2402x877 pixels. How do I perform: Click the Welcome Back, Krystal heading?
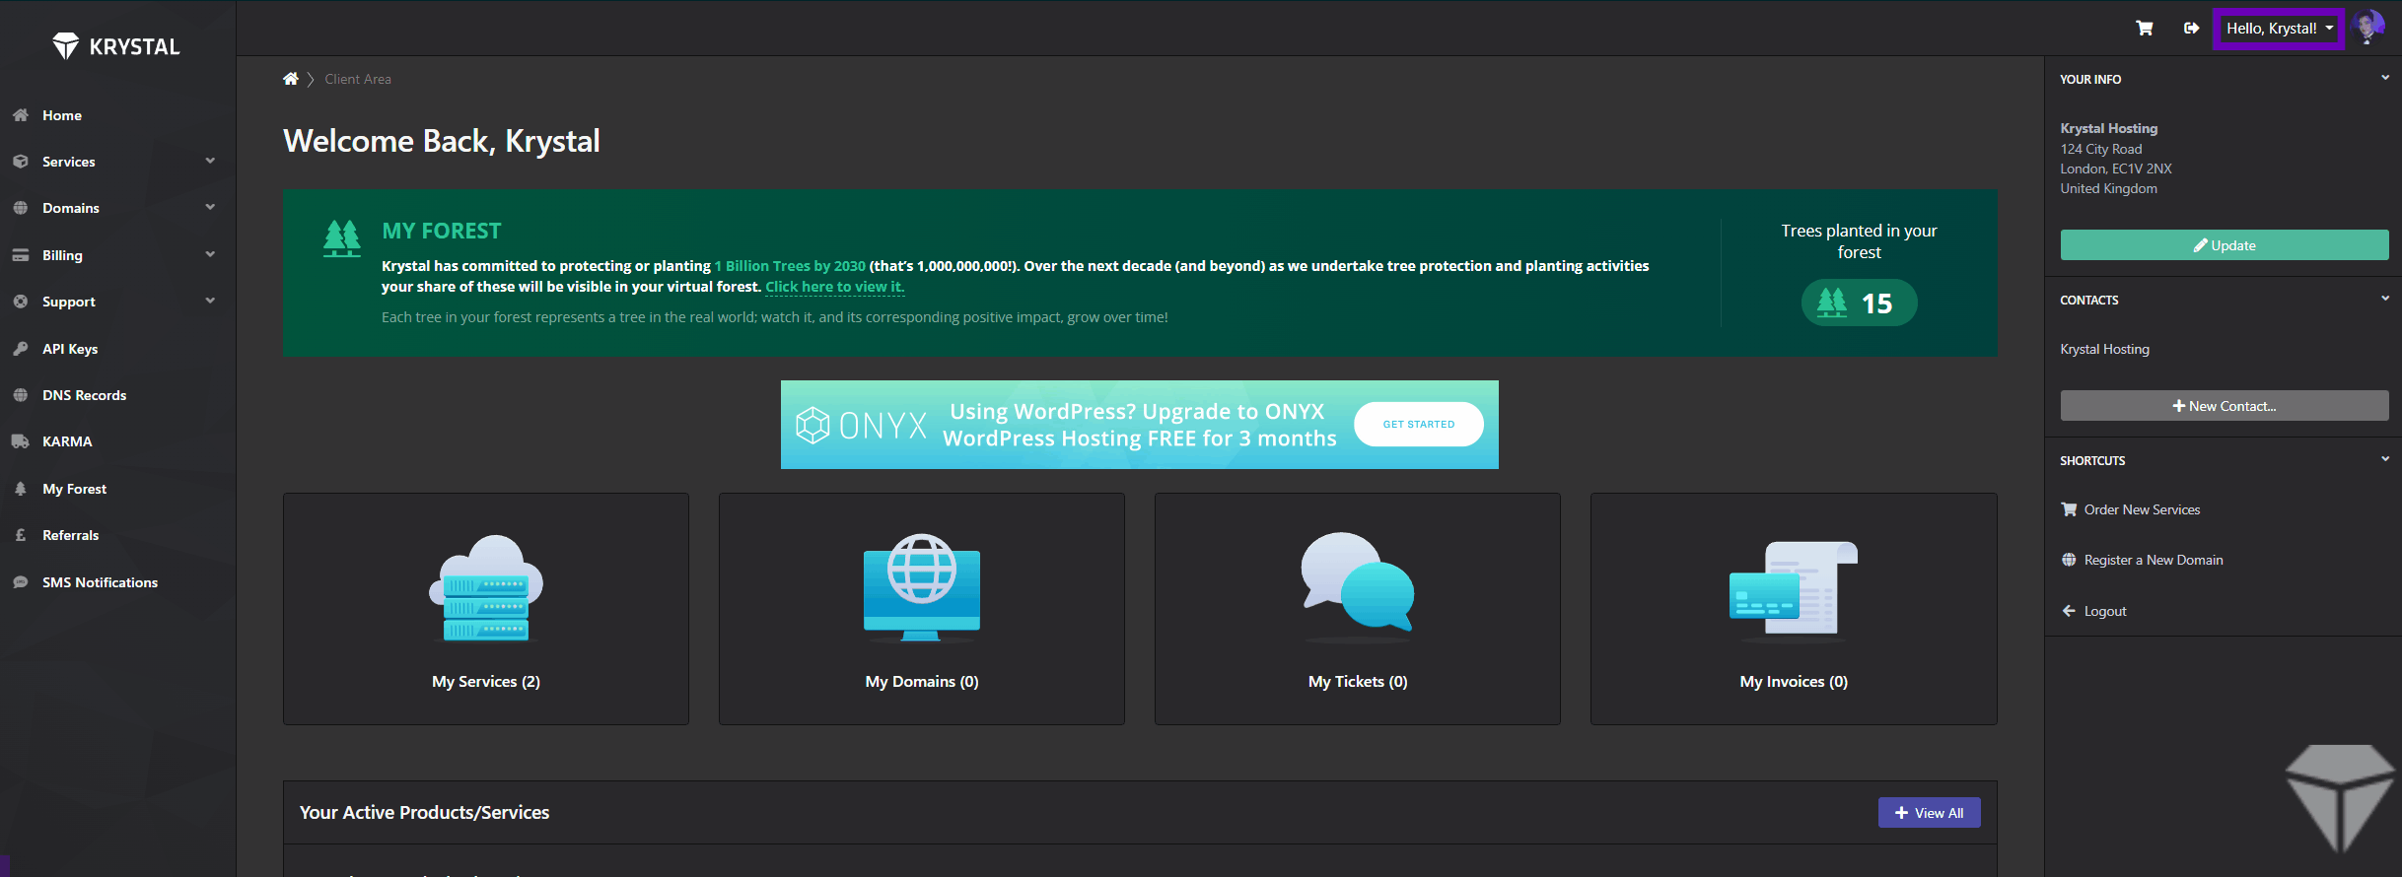pos(442,141)
